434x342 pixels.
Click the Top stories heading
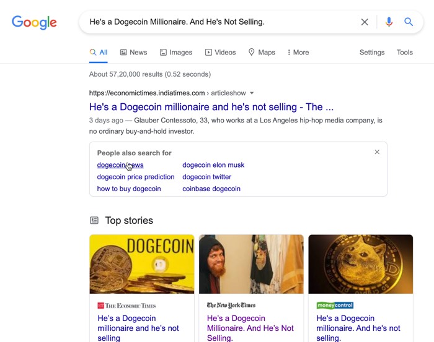pyautogui.click(x=129, y=220)
